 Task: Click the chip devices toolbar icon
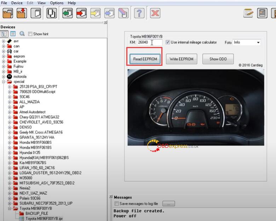click(x=52, y=13)
